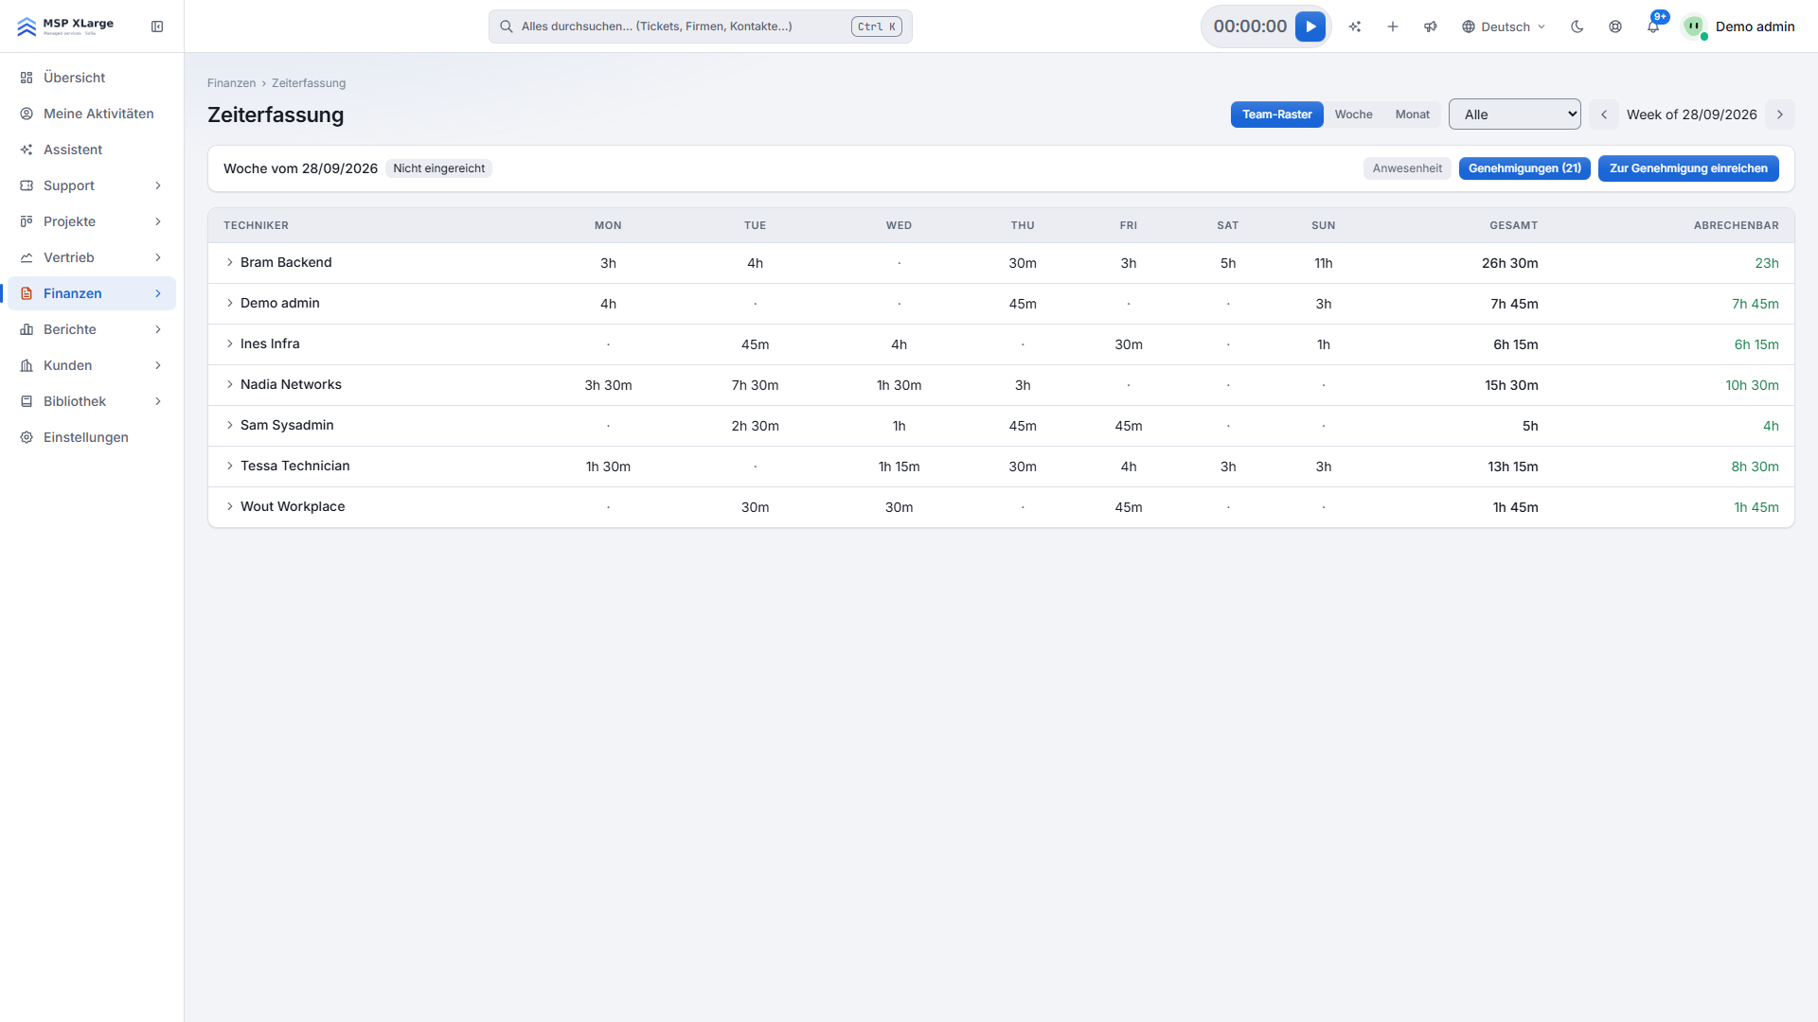Open the AI sparkle icon in the top bar
Viewport: 1818px width, 1022px height.
(x=1355, y=26)
